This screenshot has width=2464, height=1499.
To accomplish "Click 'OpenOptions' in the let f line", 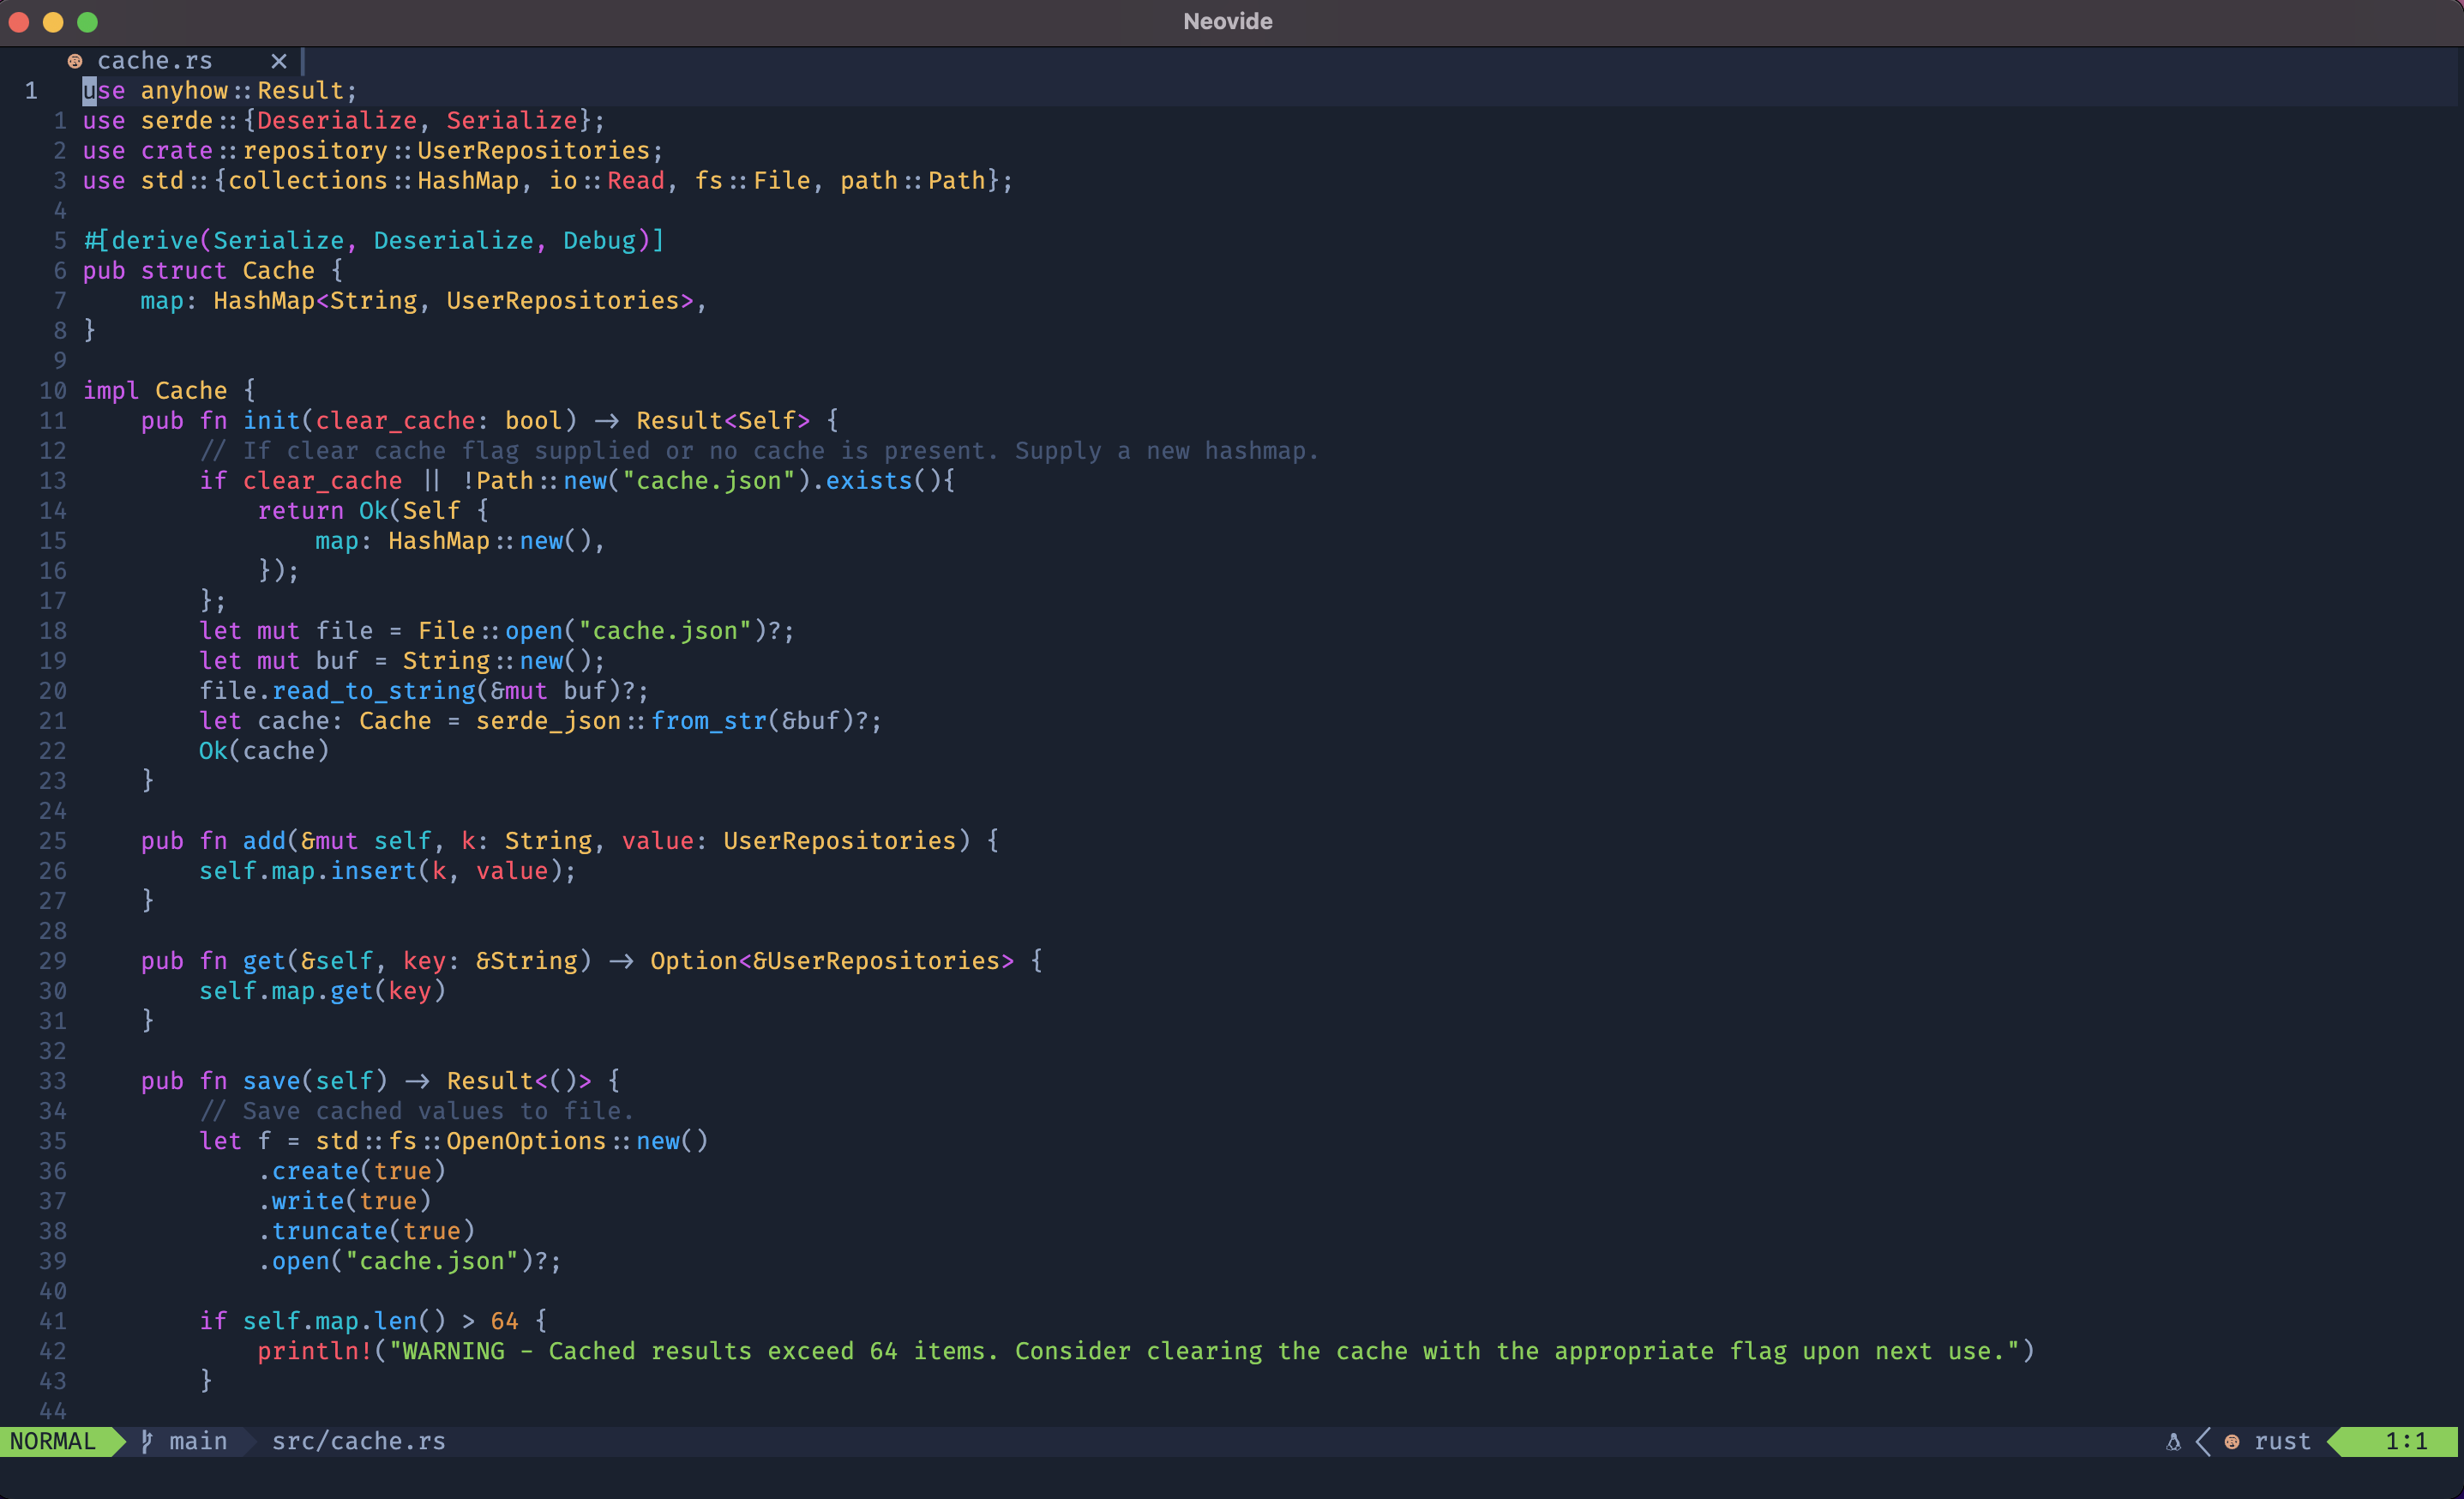I will [x=526, y=1141].
